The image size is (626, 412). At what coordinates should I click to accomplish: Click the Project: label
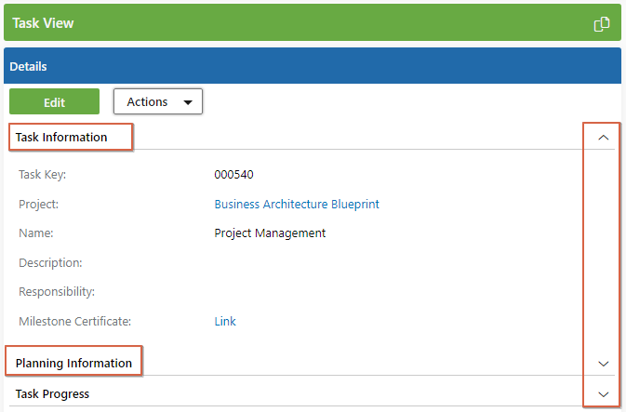click(39, 205)
